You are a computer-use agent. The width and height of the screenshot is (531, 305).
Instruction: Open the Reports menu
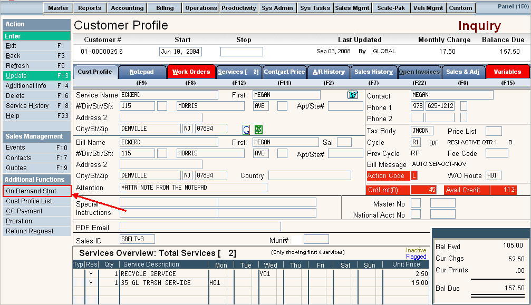point(90,8)
